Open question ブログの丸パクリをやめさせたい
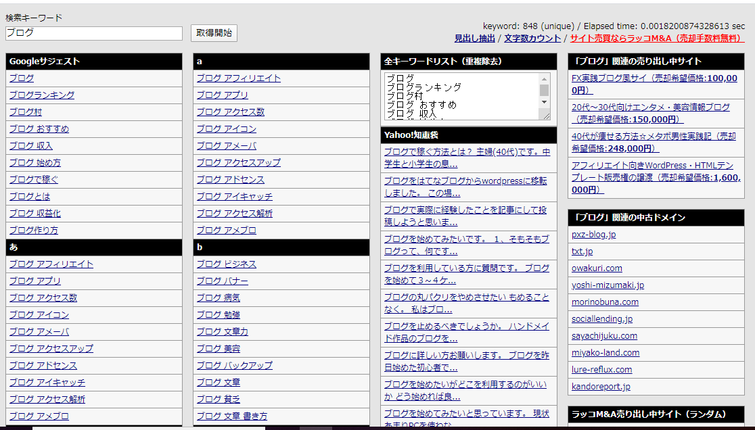The width and height of the screenshot is (755, 430). pos(467,303)
